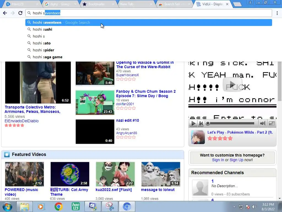Open the 'TURB: Cat Army Theme' title link
282x212 pixels.
coord(69,192)
